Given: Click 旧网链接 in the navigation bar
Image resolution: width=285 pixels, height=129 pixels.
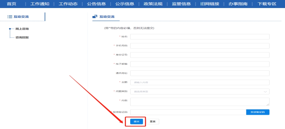Looking at the screenshot, I should (210, 4).
